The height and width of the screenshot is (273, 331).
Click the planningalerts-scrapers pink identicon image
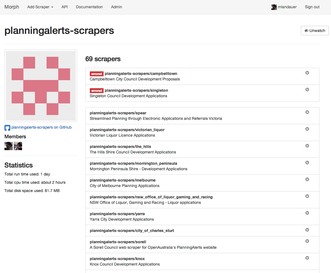tap(41, 86)
